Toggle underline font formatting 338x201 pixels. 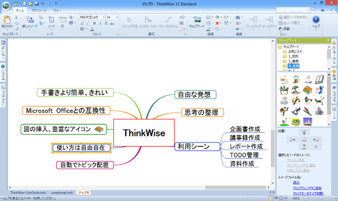[106, 23]
